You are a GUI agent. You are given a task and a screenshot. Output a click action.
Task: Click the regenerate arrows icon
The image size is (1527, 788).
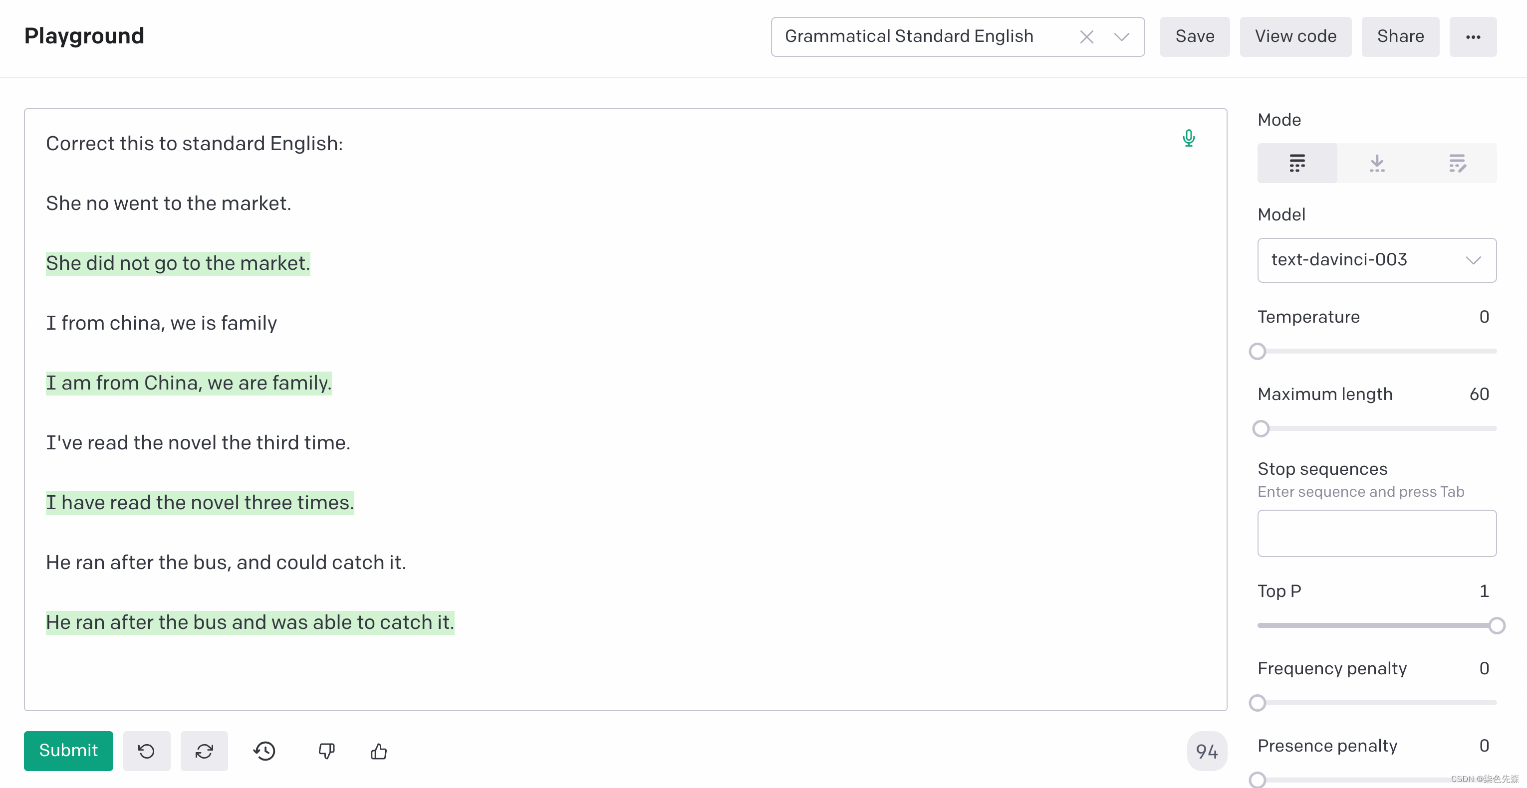click(204, 751)
